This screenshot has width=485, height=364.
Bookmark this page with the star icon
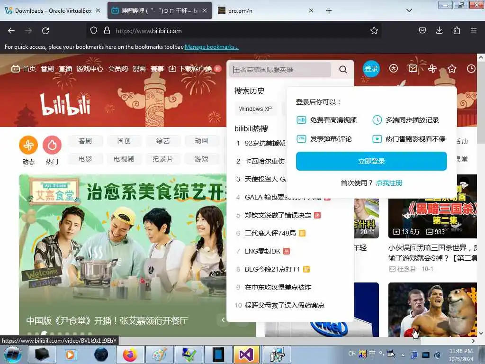click(374, 30)
